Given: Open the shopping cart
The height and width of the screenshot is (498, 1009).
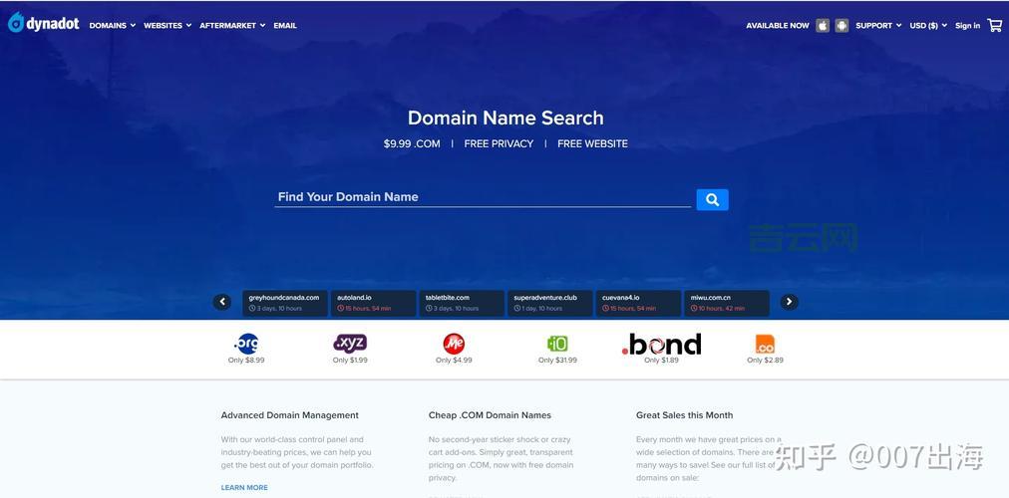Looking at the screenshot, I should pyautogui.click(x=994, y=25).
